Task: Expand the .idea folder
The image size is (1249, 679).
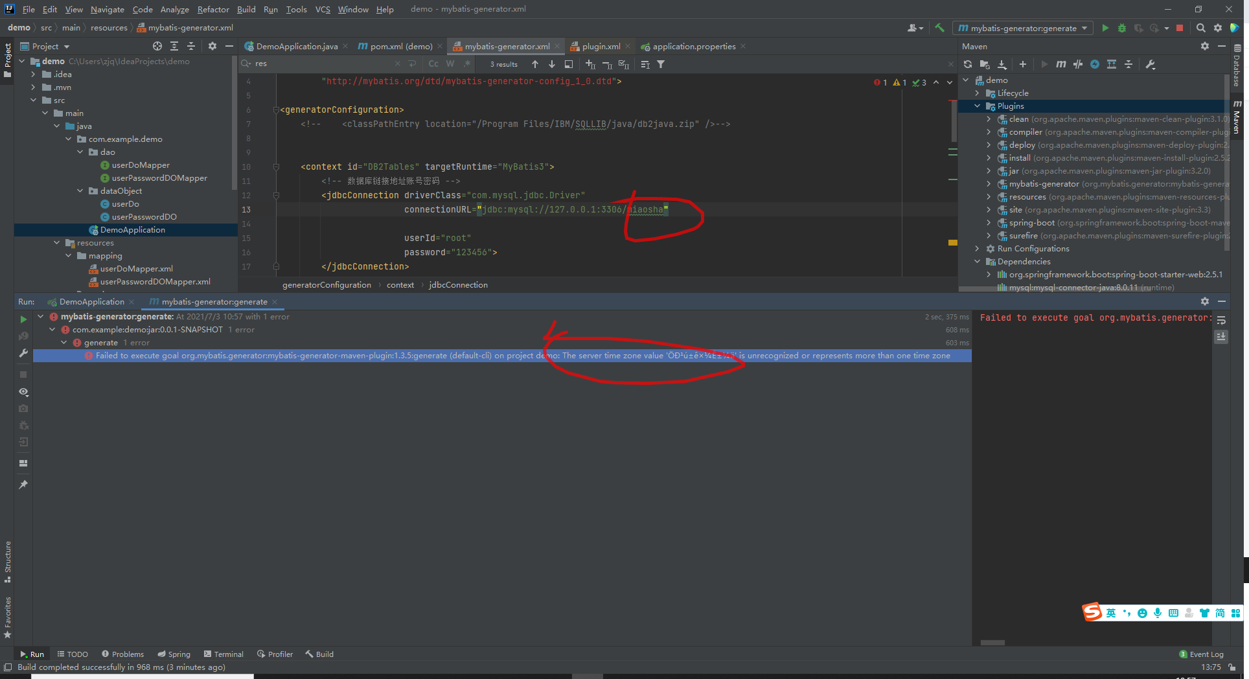Action: pos(33,75)
